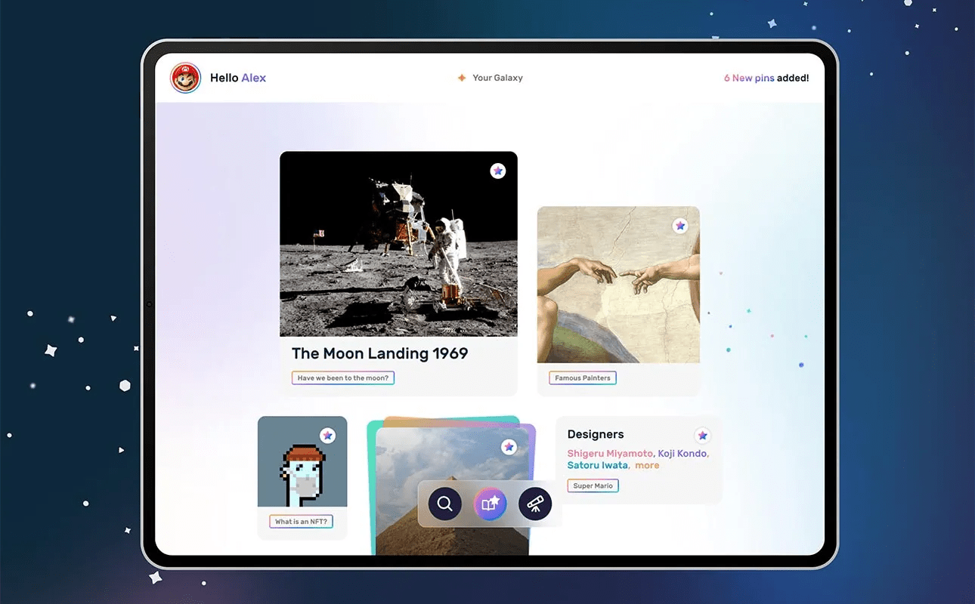This screenshot has width=975, height=604.
Task: Toggle star pin on Famous Painters card
Action: point(680,226)
